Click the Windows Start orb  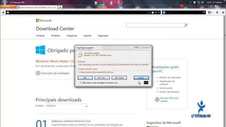point(4,2)
